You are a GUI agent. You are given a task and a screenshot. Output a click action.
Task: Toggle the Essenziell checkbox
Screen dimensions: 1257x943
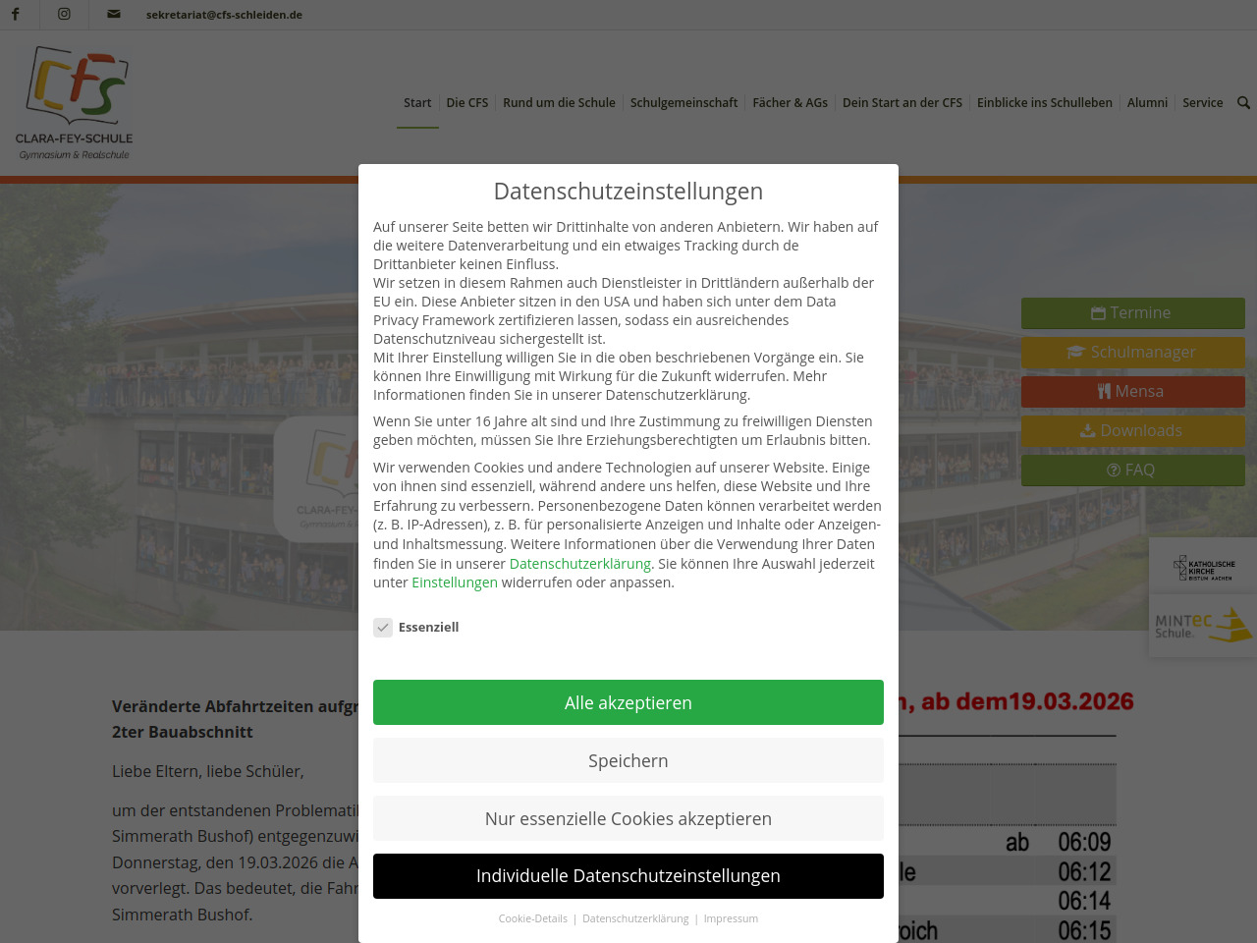click(383, 627)
